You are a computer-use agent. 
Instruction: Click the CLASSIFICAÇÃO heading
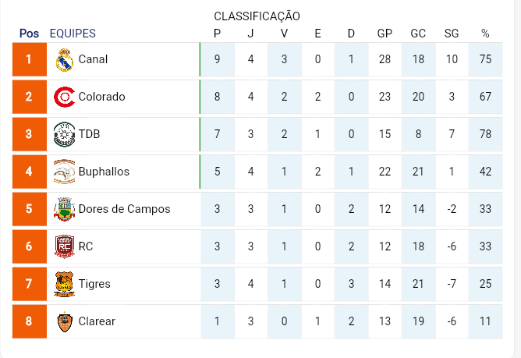257,16
